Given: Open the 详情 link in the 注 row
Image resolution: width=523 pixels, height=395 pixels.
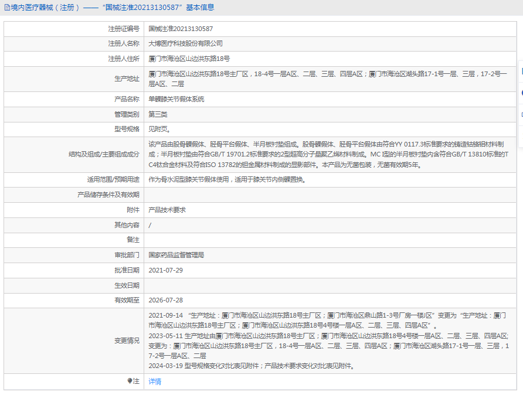Looking at the screenshot, I should [155, 382].
